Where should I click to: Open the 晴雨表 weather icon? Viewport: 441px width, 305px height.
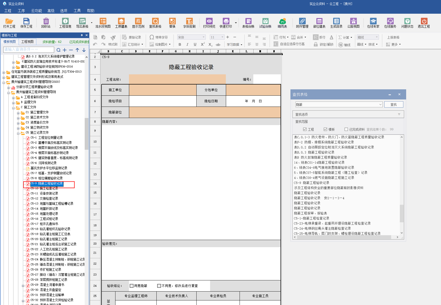[x=282, y=23]
